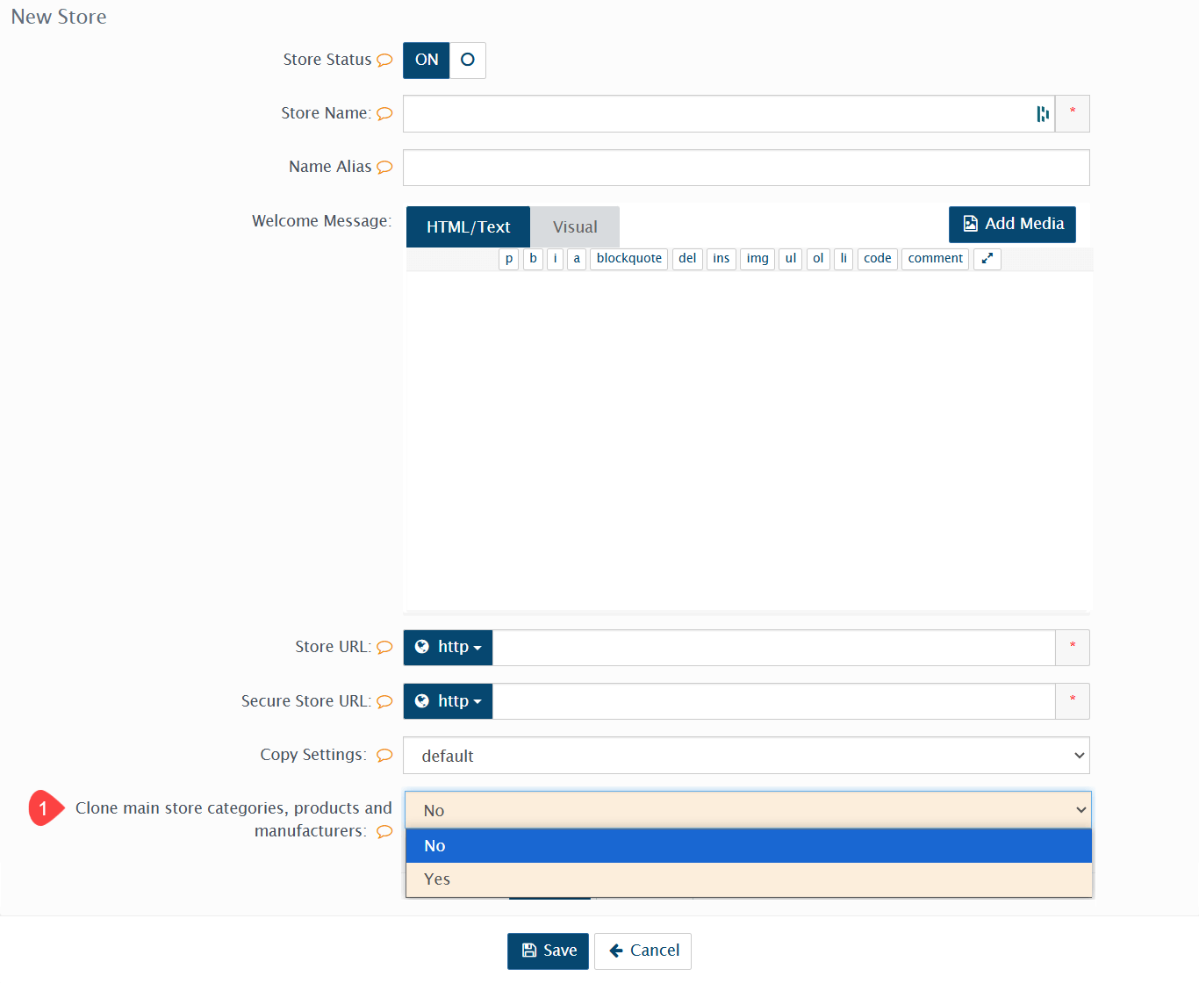Toggle the Store Status ON switch
This screenshot has height=983, width=1199.
444,61
